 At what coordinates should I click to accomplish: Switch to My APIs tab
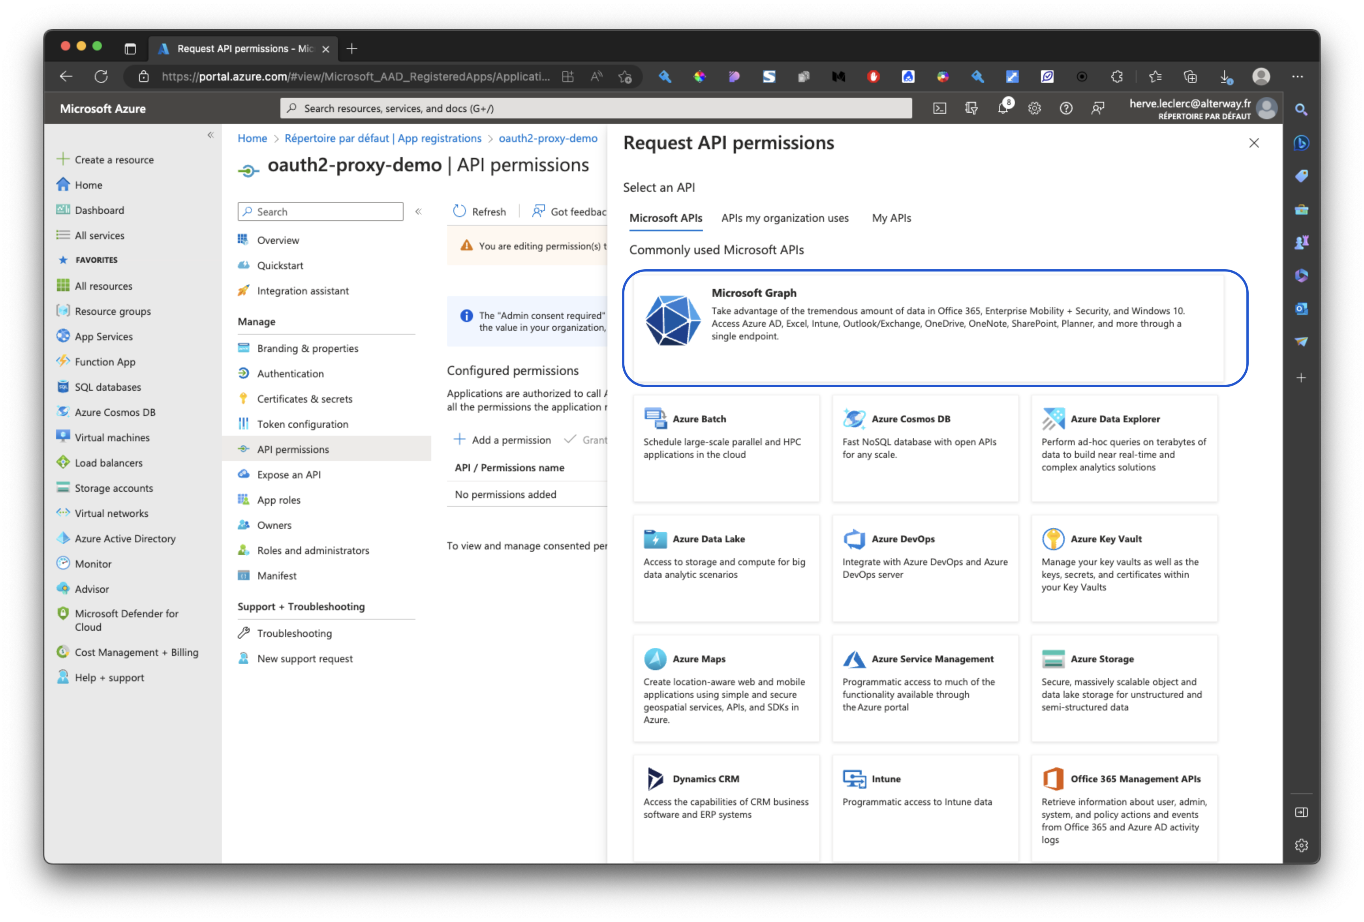coord(891,218)
